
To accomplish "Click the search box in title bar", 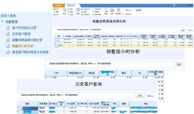I will coord(185,5).
